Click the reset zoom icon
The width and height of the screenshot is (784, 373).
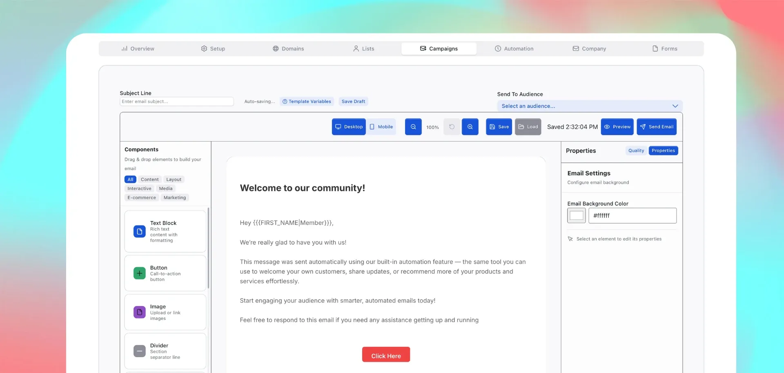click(x=452, y=127)
